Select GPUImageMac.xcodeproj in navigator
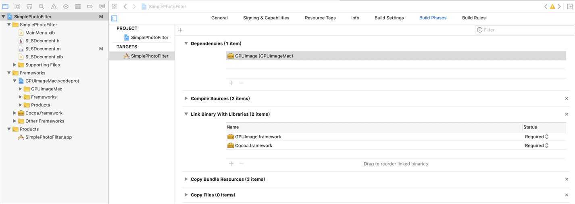The image size is (575, 204). 52,81
